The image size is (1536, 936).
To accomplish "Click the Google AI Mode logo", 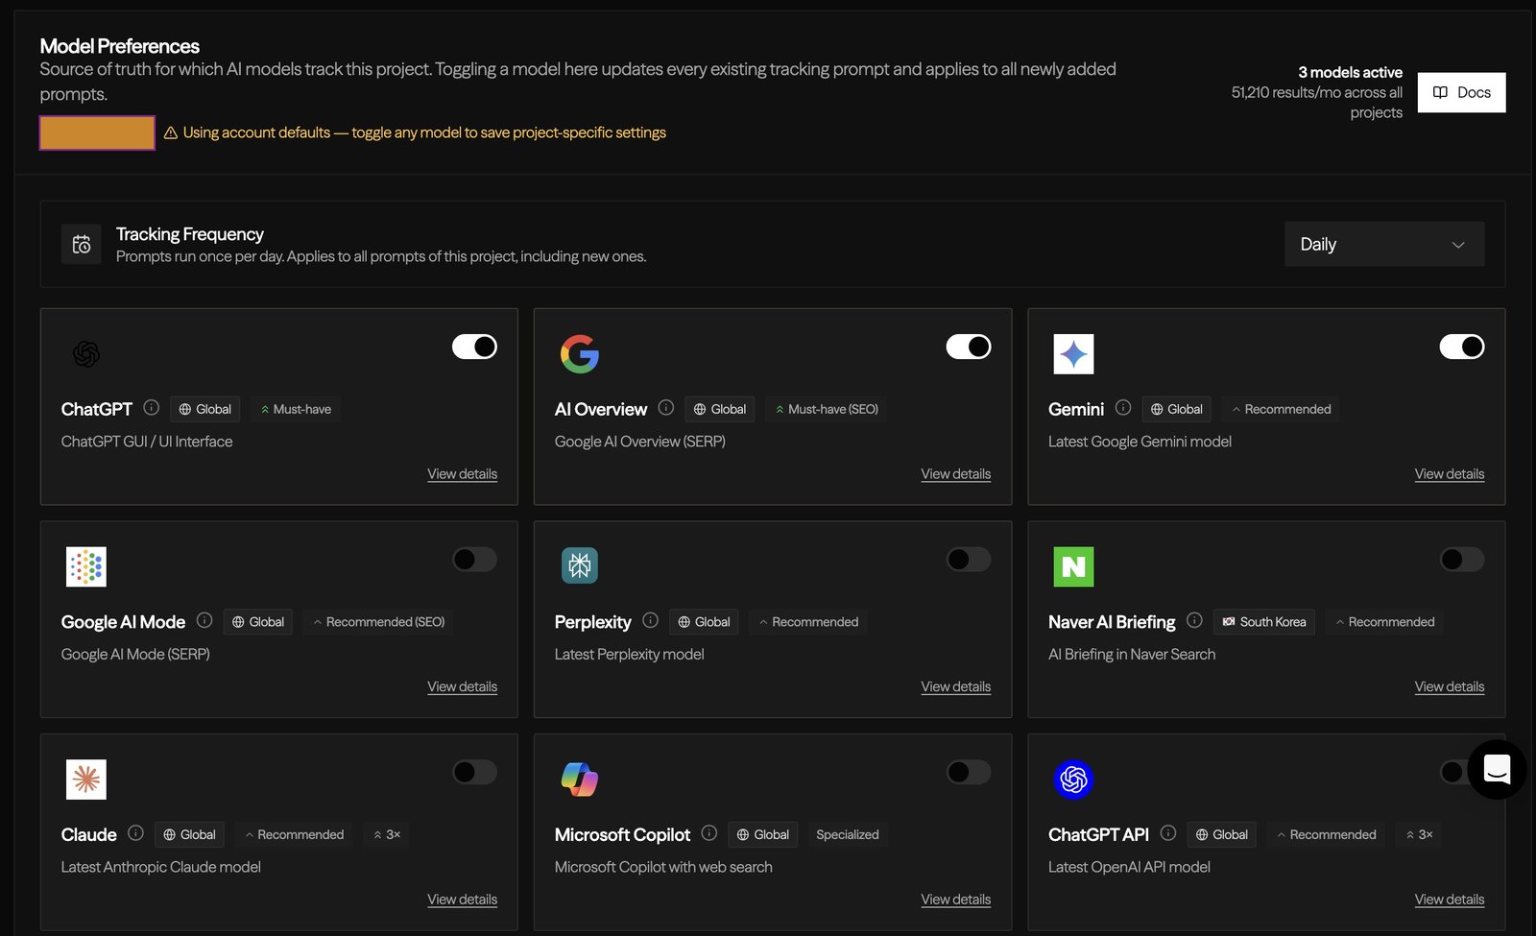I will (x=86, y=566).
